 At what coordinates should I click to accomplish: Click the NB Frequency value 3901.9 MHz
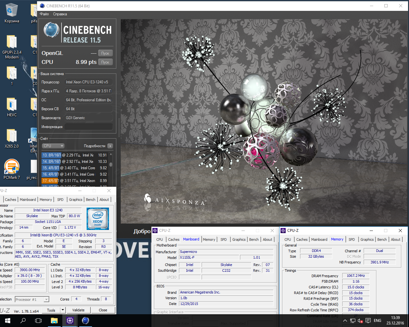[380, 262]
